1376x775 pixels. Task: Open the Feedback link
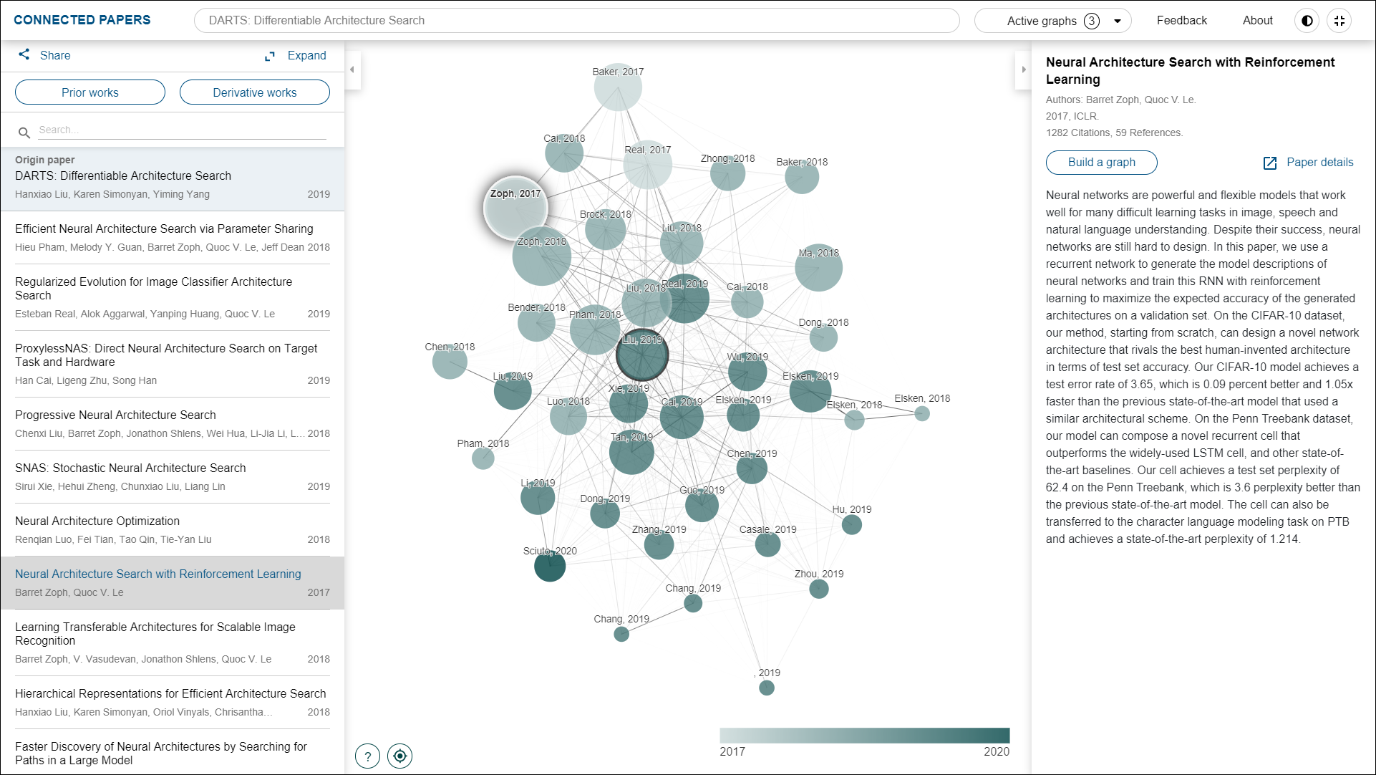[x=1181, y=21]
